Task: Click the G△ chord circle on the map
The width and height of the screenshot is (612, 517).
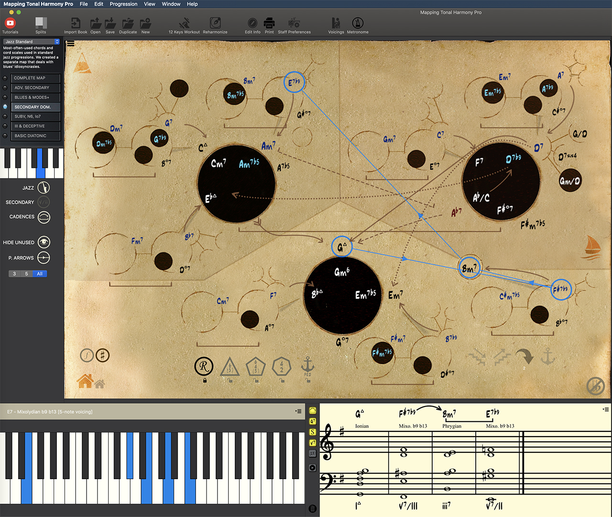Action: coord(342,247)
